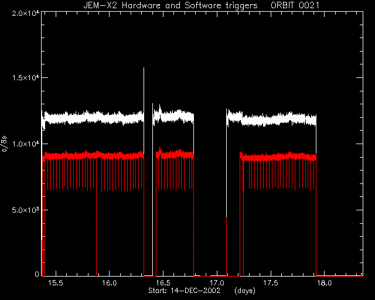Click the 16.5 x-axis tick label
Viewport: 375px width, 300px height.
(163, 283)
